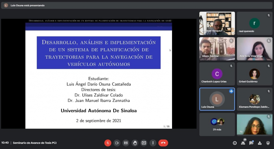
Task: Click the 10:40 meeting clock
Action: click(5, 143)
